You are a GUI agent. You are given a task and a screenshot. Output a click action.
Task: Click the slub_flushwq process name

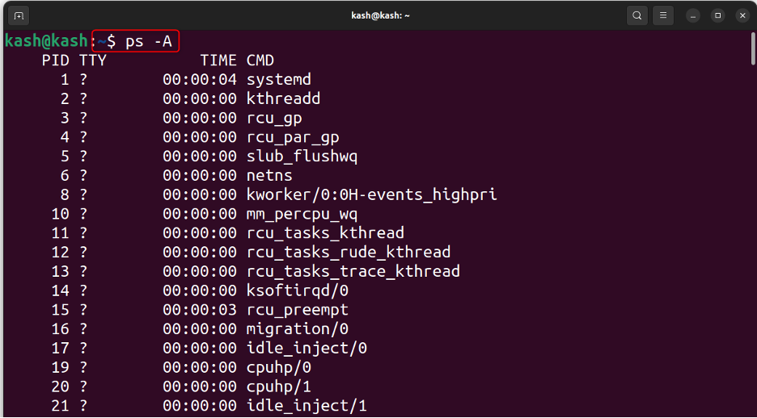[x=302, y=156]
